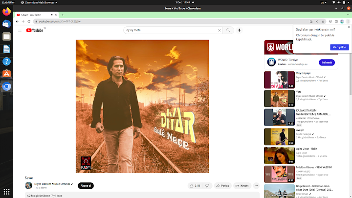Image resolution: width=352 pixels, height=198 pixels.
Task: Open media controls icon in toolbar
Action: coord(330,22)
